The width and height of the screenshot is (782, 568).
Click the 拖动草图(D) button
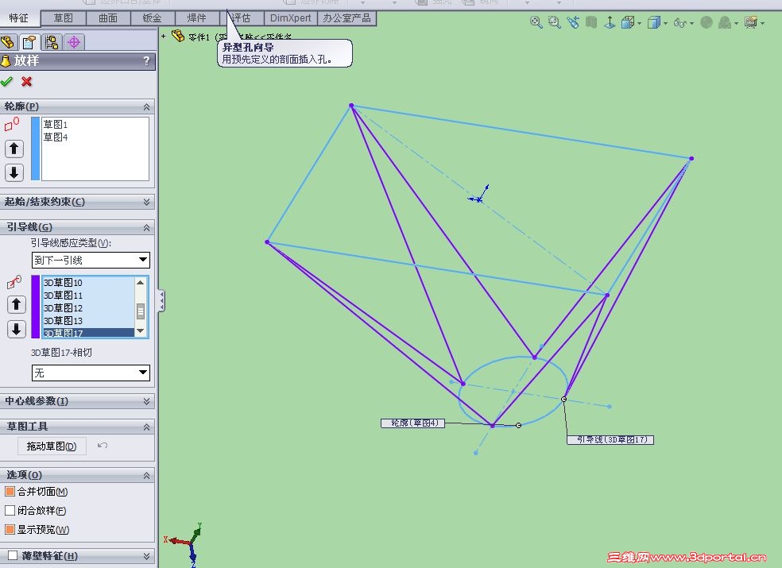[52, 446]
